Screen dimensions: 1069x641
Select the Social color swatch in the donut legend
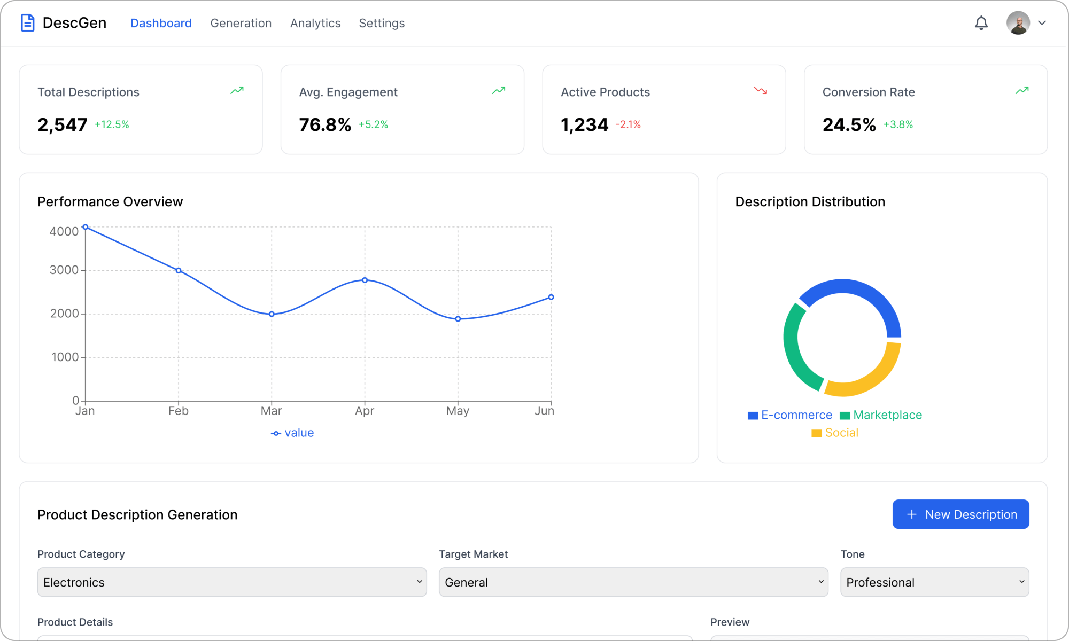(x=817, y=433)
